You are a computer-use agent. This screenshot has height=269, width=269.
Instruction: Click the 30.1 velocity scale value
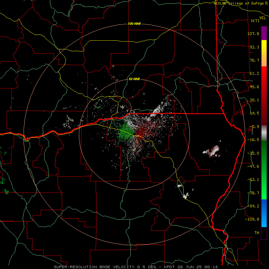click(x=254, y=100)
